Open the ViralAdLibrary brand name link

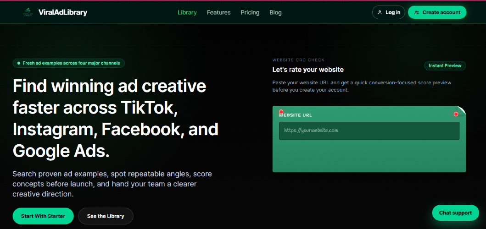tap(63, 12)
